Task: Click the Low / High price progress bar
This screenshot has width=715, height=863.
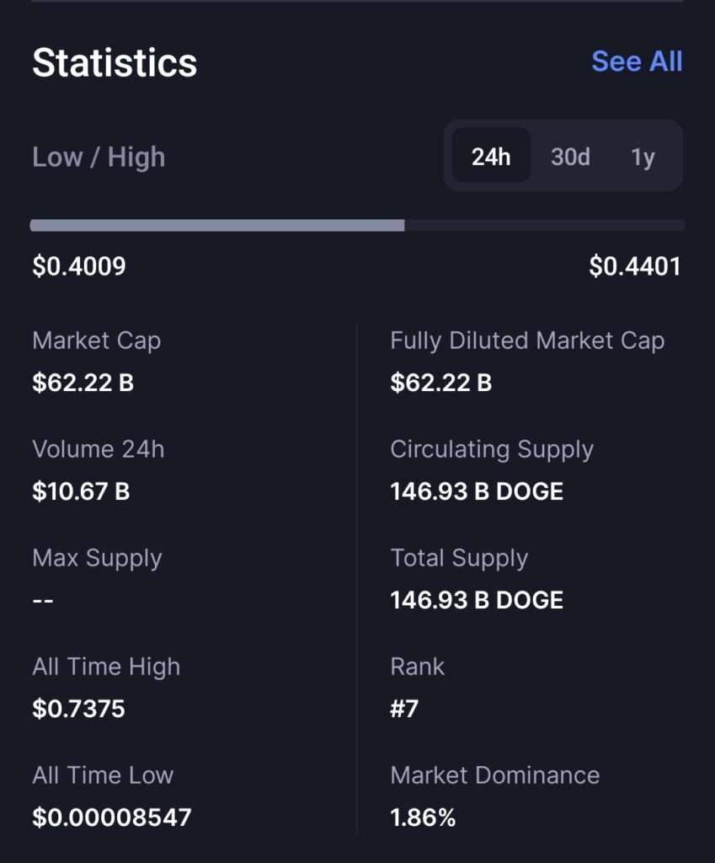Action: [357, 225]
